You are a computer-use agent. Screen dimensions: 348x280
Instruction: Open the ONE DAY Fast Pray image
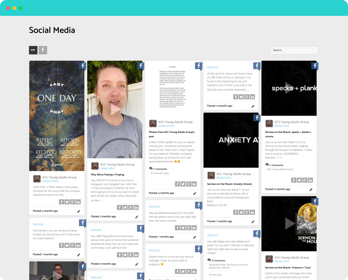(57, 116)
